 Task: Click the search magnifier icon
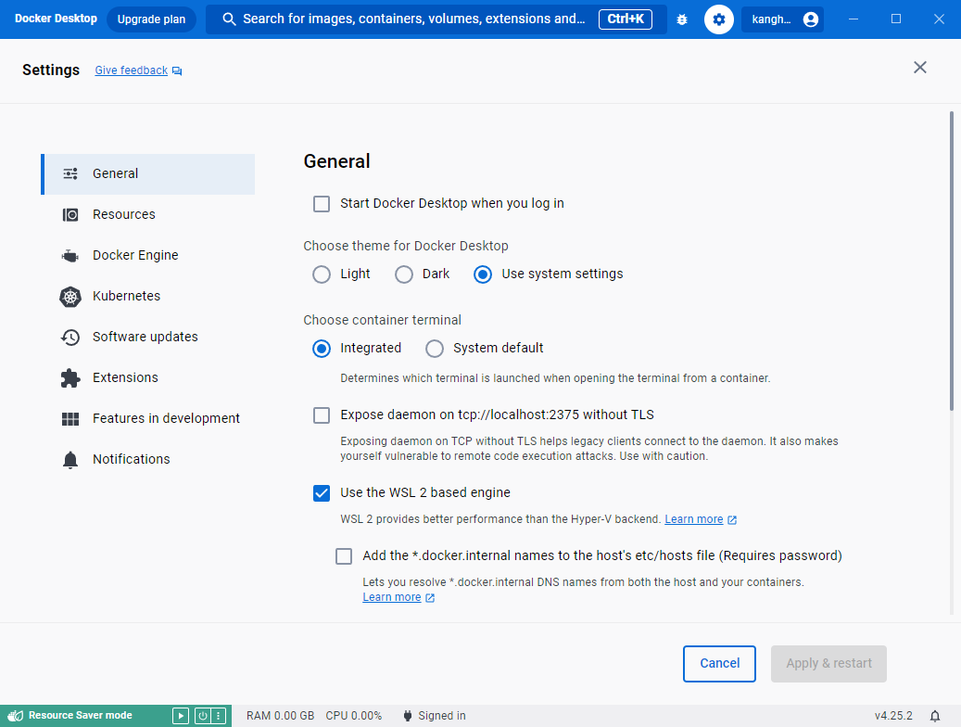point(229,19)
